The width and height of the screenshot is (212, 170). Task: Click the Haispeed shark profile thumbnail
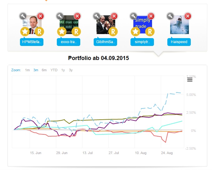point(180,24)
